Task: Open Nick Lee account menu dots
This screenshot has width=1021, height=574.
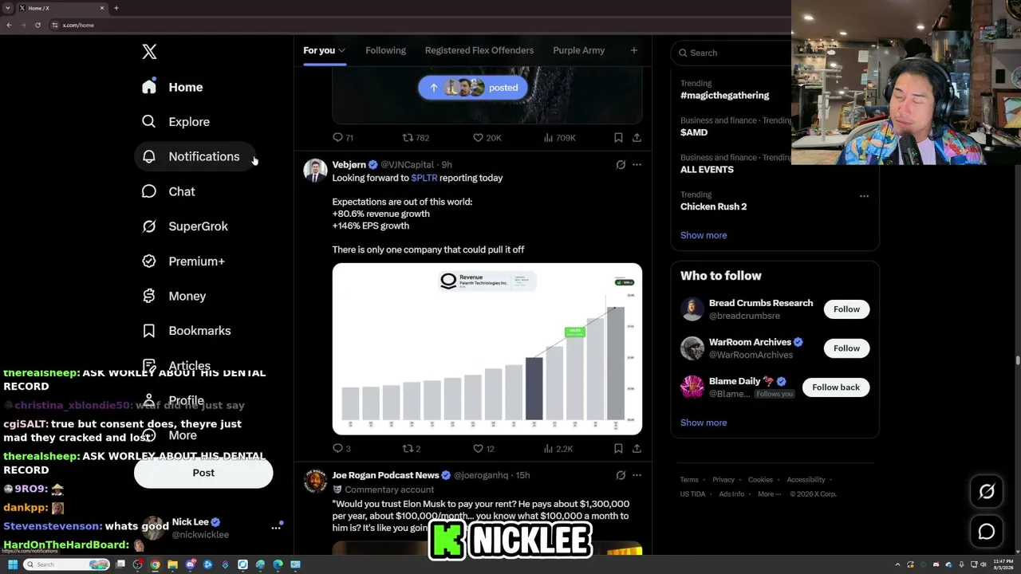Action: (x=276, y=528)
